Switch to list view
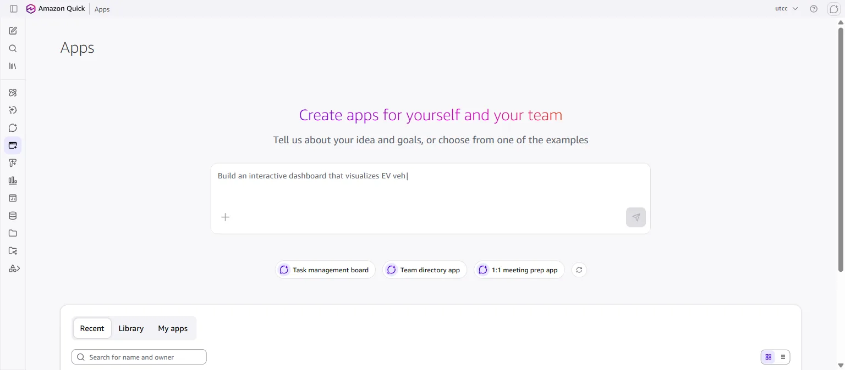The height and width of the screenshot is (370, 845). (783, 357)
